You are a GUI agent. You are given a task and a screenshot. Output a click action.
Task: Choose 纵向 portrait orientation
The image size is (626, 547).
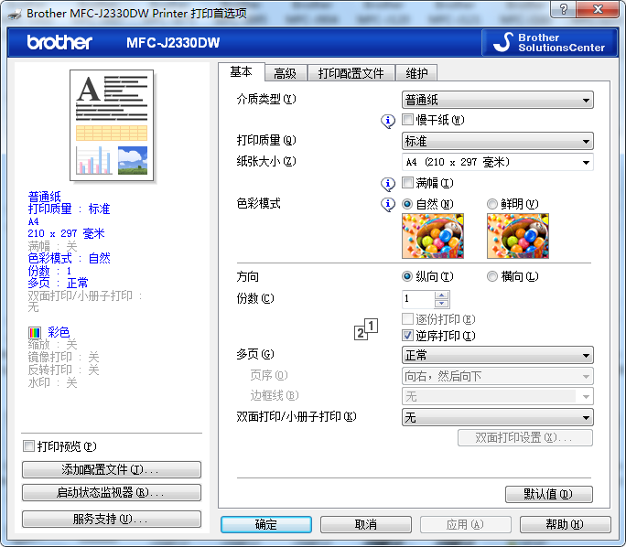coord(407,276)
